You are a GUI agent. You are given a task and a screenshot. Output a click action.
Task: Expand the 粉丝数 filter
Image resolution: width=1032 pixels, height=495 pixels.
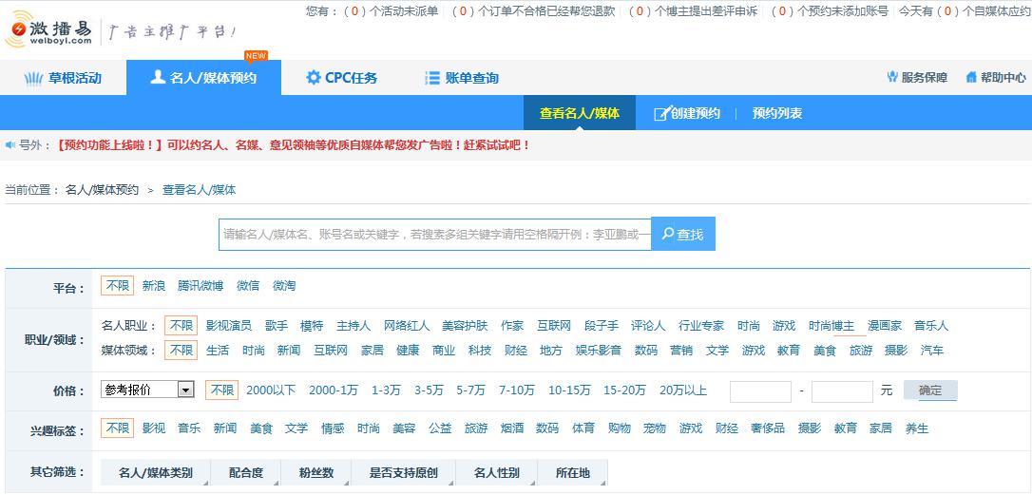click(x=315, y=472)
